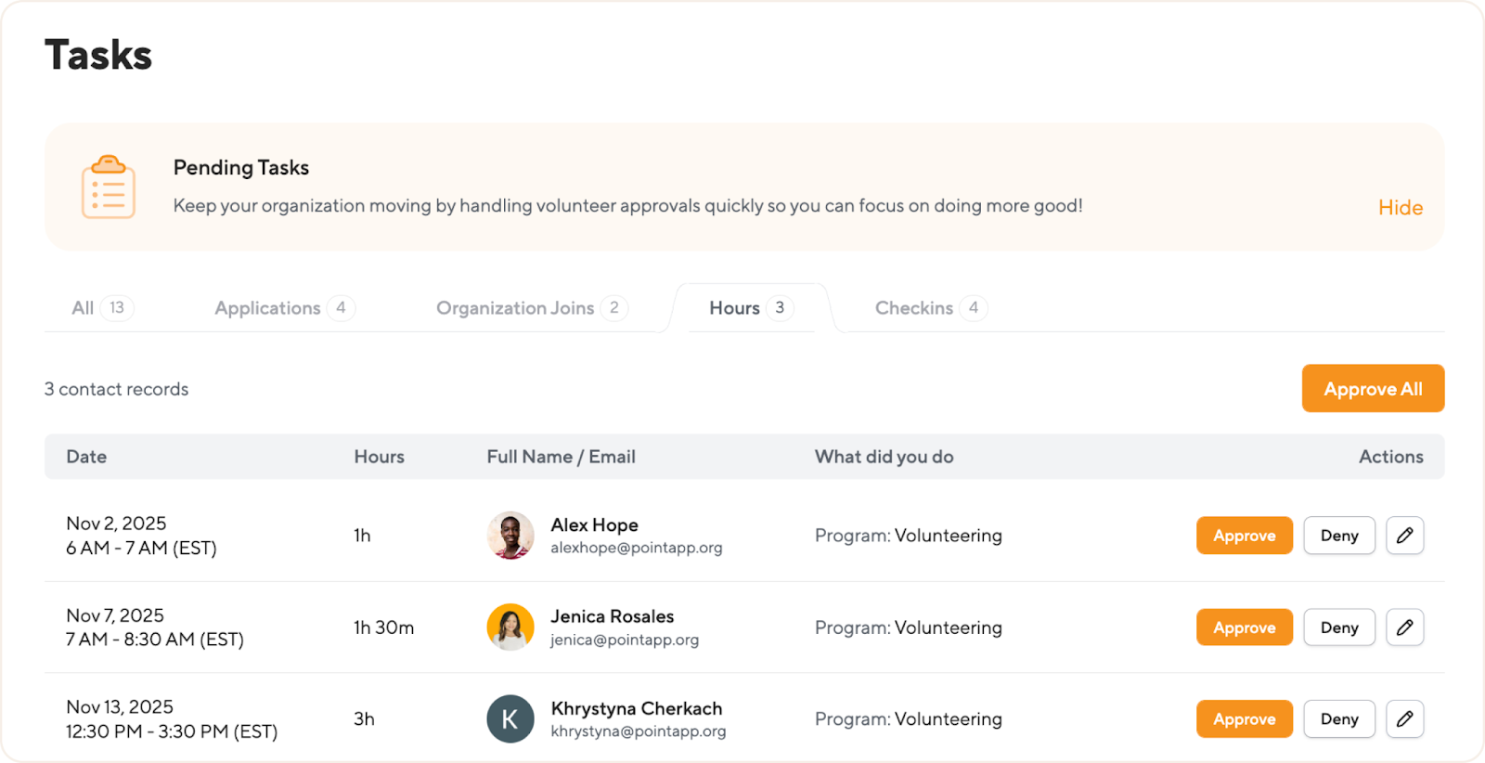This screenshot has height=763, width=1485.
Task: Click the 12:30 PM - 3:30 PM (EST) time
Action: 172,731
